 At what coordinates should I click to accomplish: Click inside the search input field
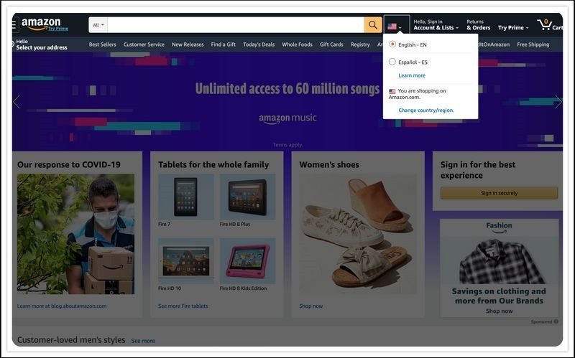click(x=236, y=25)
